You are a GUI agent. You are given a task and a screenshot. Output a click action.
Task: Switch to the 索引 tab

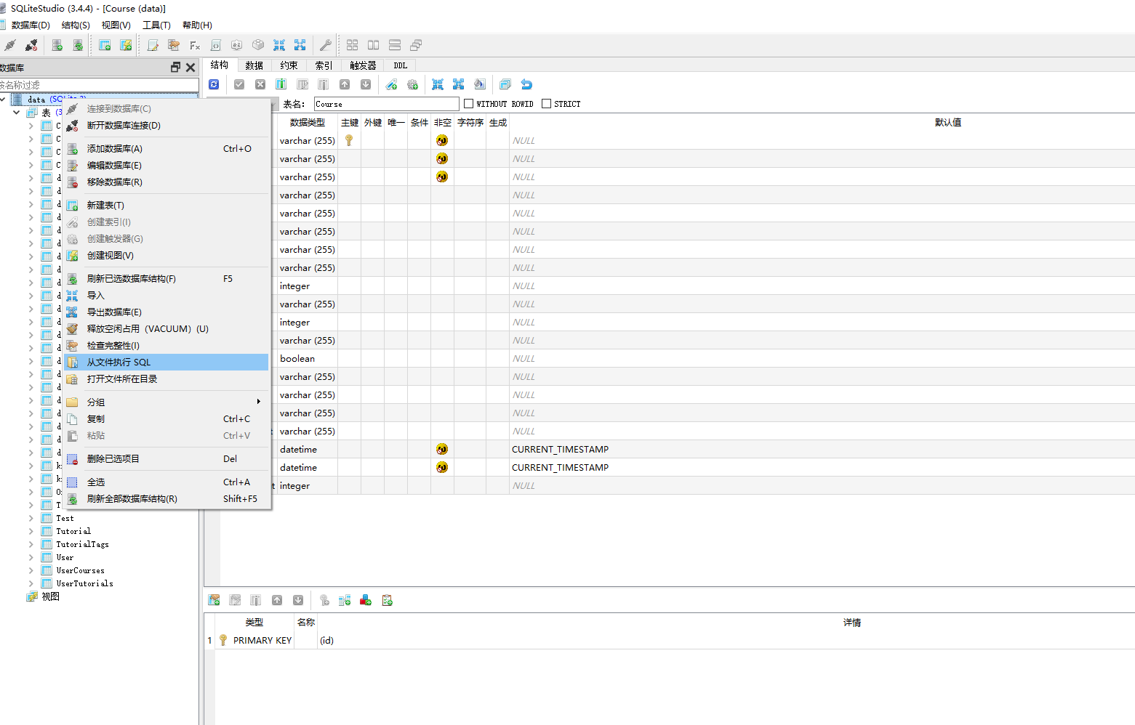point(324,65)
